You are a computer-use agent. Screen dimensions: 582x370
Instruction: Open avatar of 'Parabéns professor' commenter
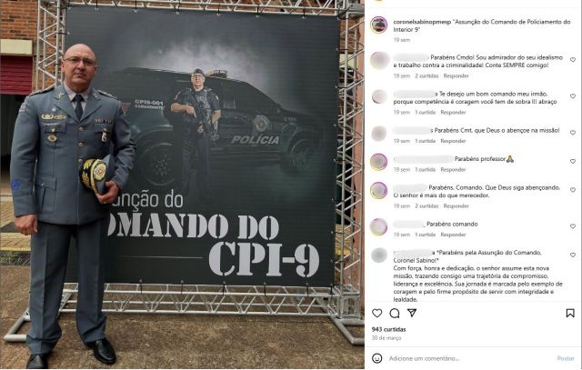click(x=379, y=162)
